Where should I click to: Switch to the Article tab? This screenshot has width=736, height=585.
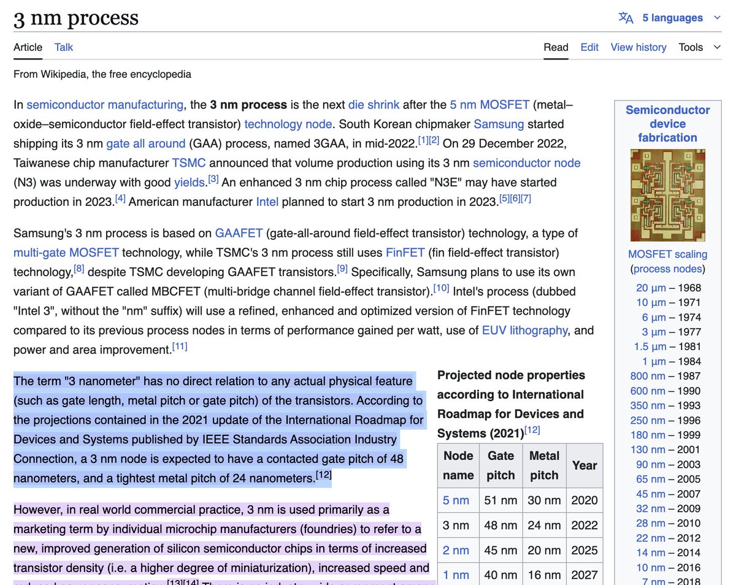(x=28, y=47)
